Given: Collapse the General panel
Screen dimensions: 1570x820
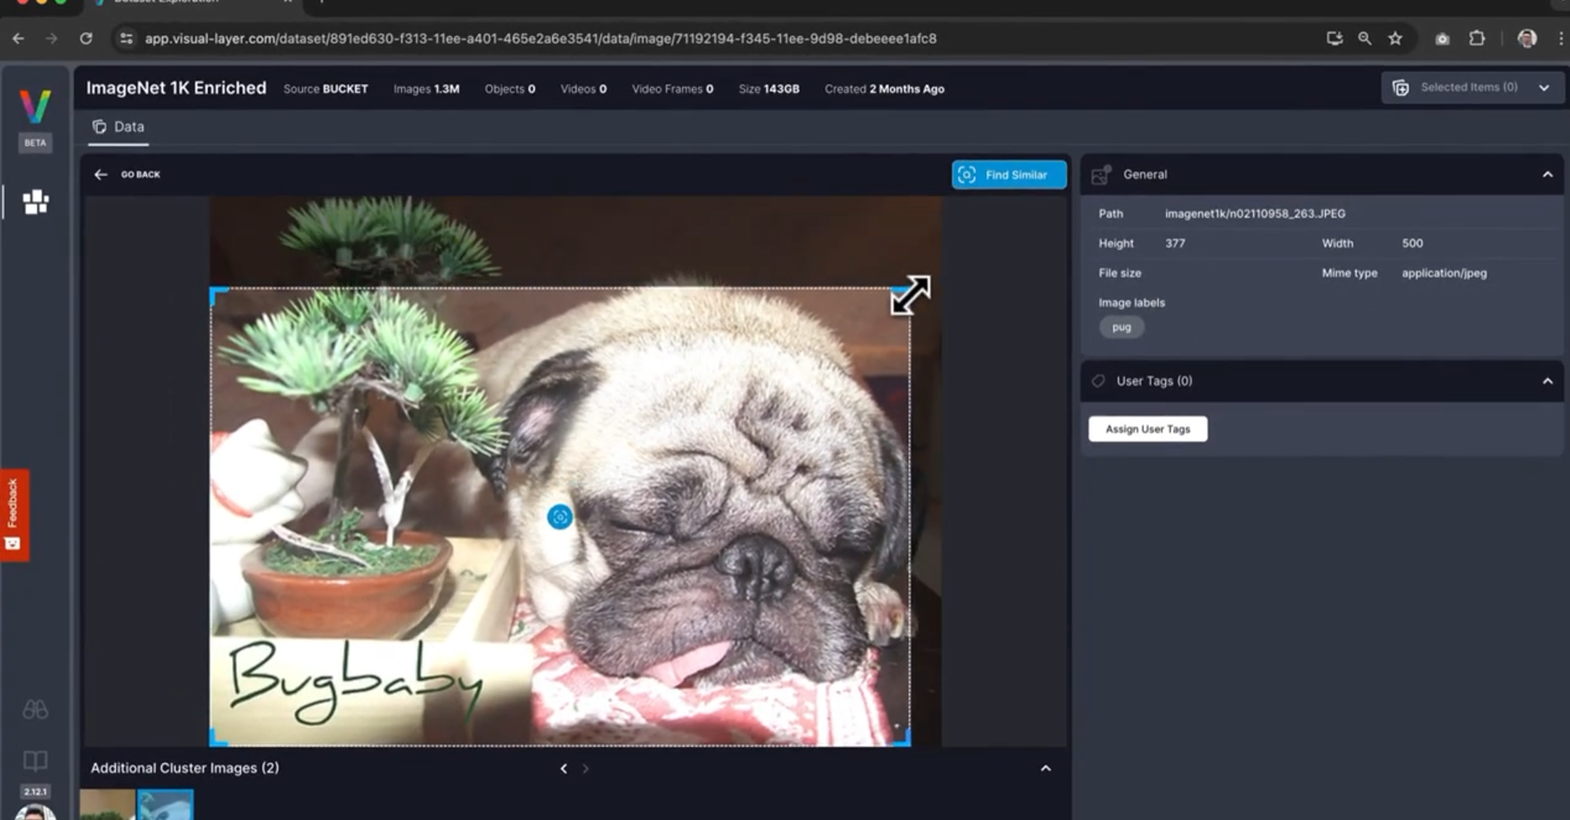Looking at the screenshot, I should pos(1547,175).
